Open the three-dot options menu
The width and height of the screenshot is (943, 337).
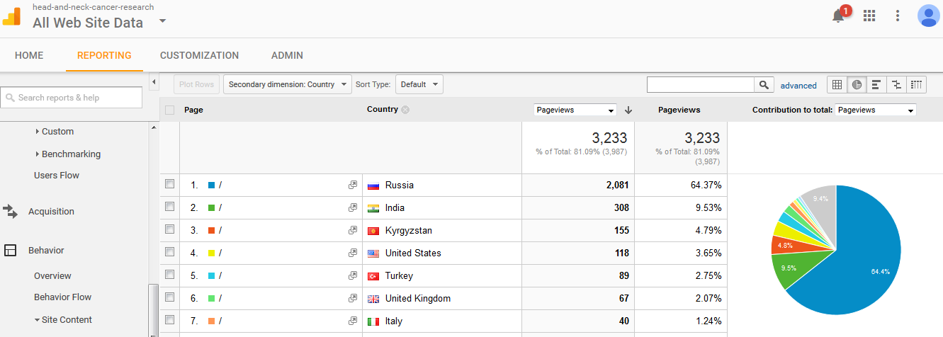898,16
